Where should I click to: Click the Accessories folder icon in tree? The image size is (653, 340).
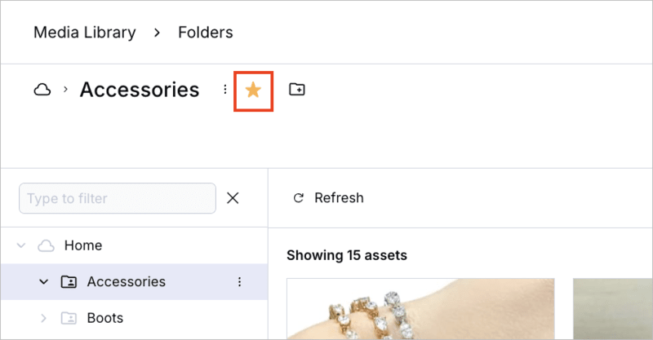point(69,282)
